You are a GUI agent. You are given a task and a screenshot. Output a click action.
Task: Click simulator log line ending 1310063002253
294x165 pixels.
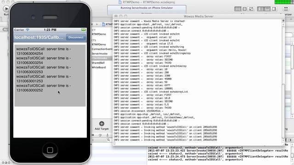click(x=44, y=69)
